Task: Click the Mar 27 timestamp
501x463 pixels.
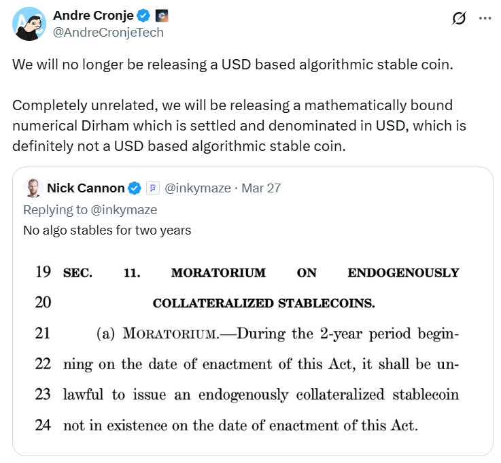Action: (261, 188)
